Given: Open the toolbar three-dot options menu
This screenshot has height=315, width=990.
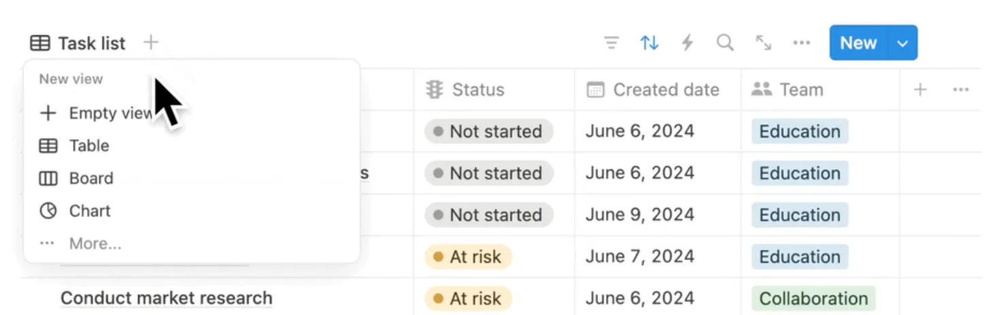Looking at the screenshot, I should click(802, 43).
